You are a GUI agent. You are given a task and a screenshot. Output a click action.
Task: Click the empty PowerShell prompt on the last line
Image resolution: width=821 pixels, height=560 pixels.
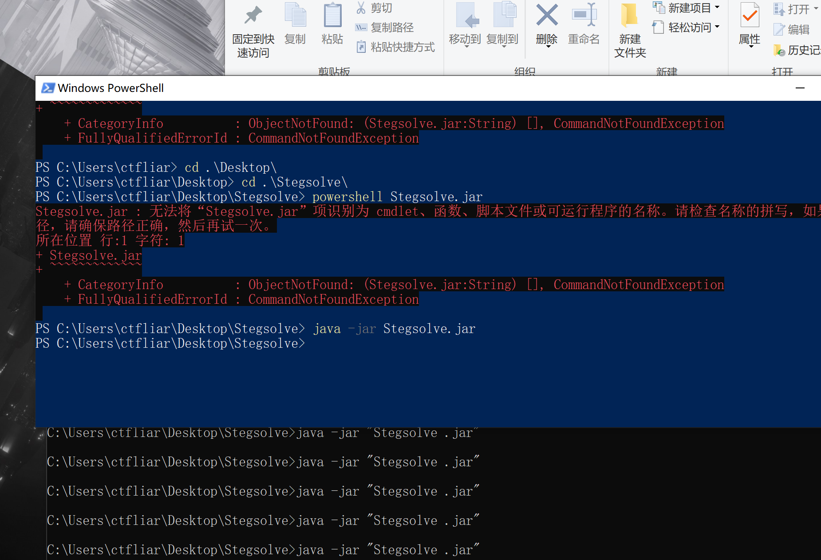pos(170,343)
